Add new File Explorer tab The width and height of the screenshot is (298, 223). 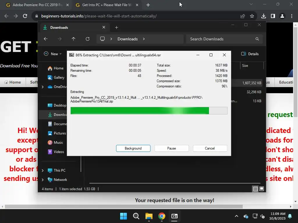click(116, 28)
